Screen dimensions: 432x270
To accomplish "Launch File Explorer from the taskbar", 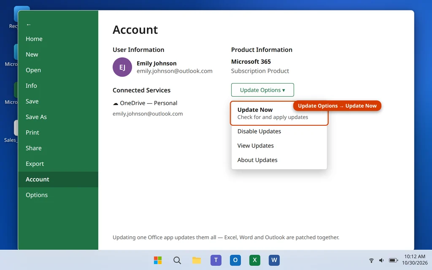I will point(197,260).
